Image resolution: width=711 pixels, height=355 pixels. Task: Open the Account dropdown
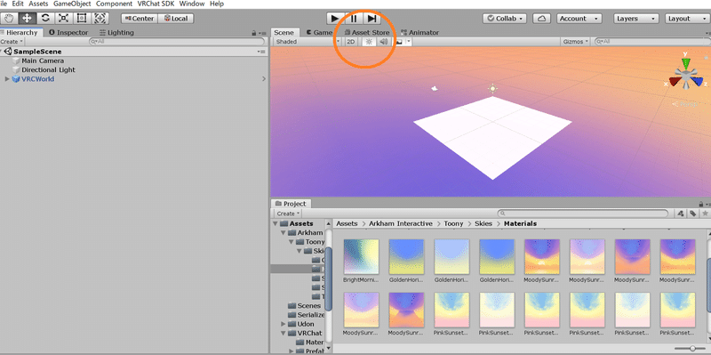[579, 19]
